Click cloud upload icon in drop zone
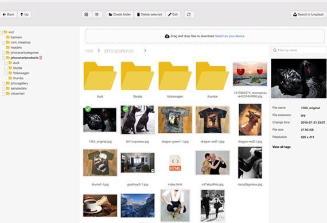The height and width of the screenshot is (223, 327). 167,36
